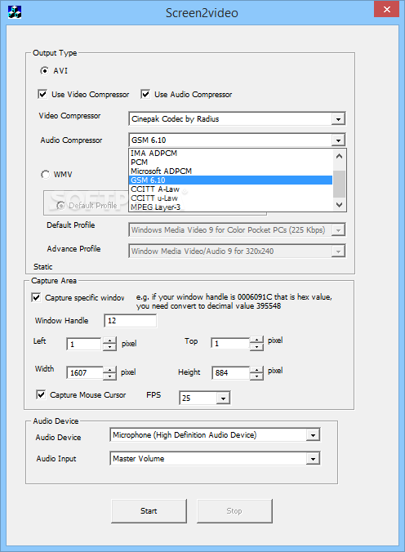Expand the Audio Device dropdown

pos(313,435)
